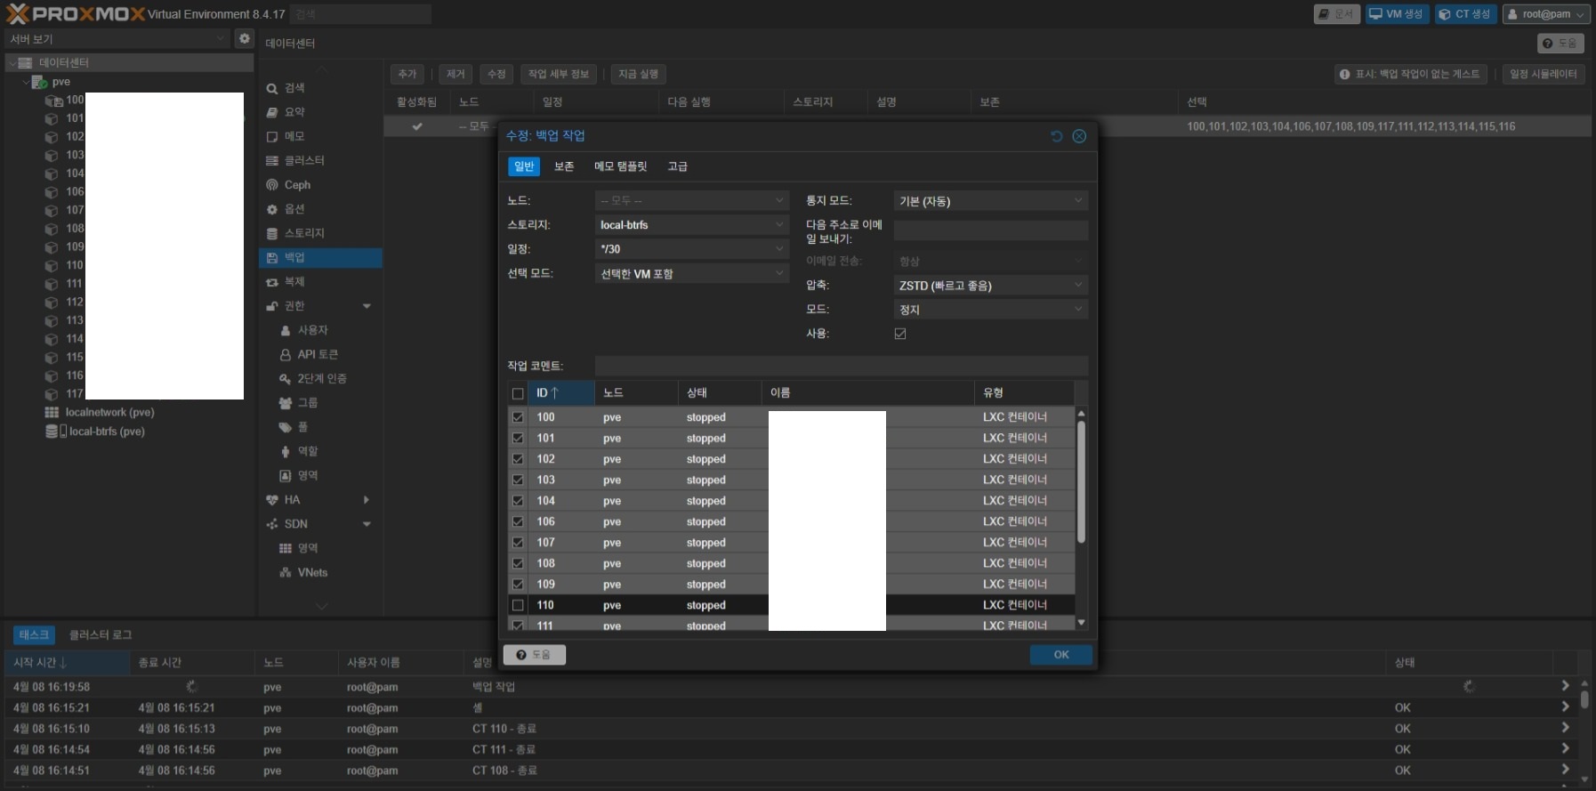Uncheck the checkbox for container 100
This screenshot has height=791, width=1596.
(518, 417)
